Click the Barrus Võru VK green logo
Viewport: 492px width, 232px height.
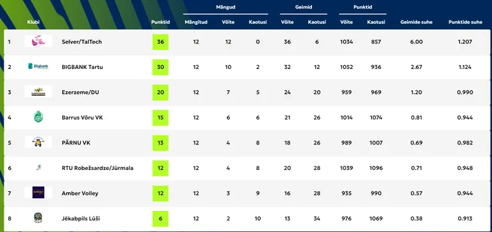pos(38,117)
